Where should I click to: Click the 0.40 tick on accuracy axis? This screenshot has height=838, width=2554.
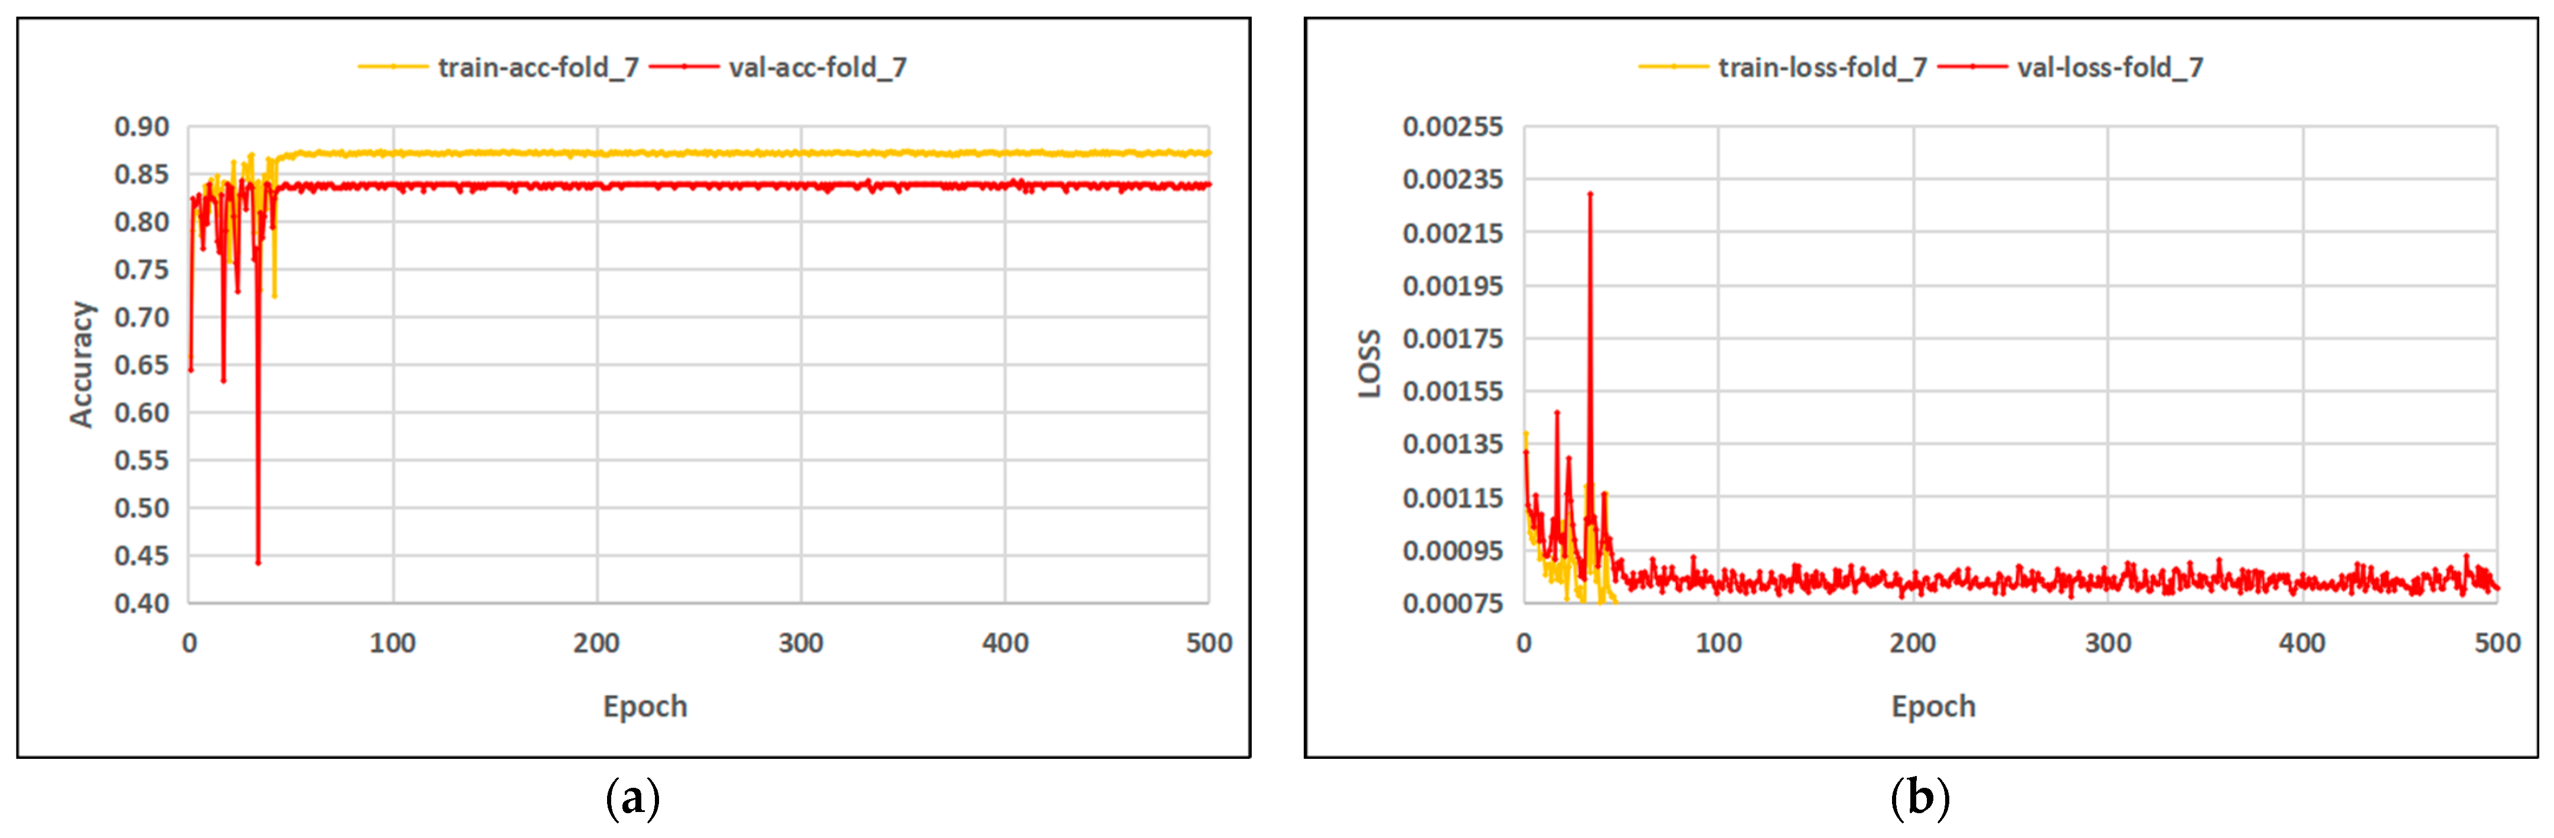(142, 603)
